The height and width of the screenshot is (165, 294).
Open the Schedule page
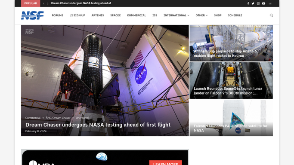coord(235,15)
